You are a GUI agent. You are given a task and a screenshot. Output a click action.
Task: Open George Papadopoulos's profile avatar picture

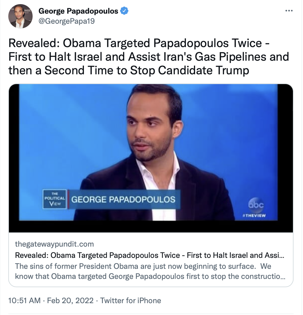pos(20,16)
